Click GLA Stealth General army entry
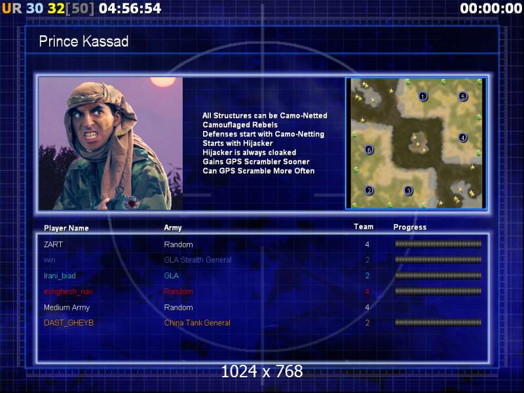Image resolution: width=524 pixels, height=393 pixels. click(198, 260)
